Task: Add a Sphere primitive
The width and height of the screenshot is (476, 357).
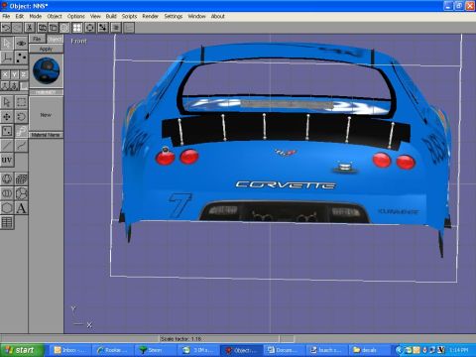Action: [x=7, y=179]
